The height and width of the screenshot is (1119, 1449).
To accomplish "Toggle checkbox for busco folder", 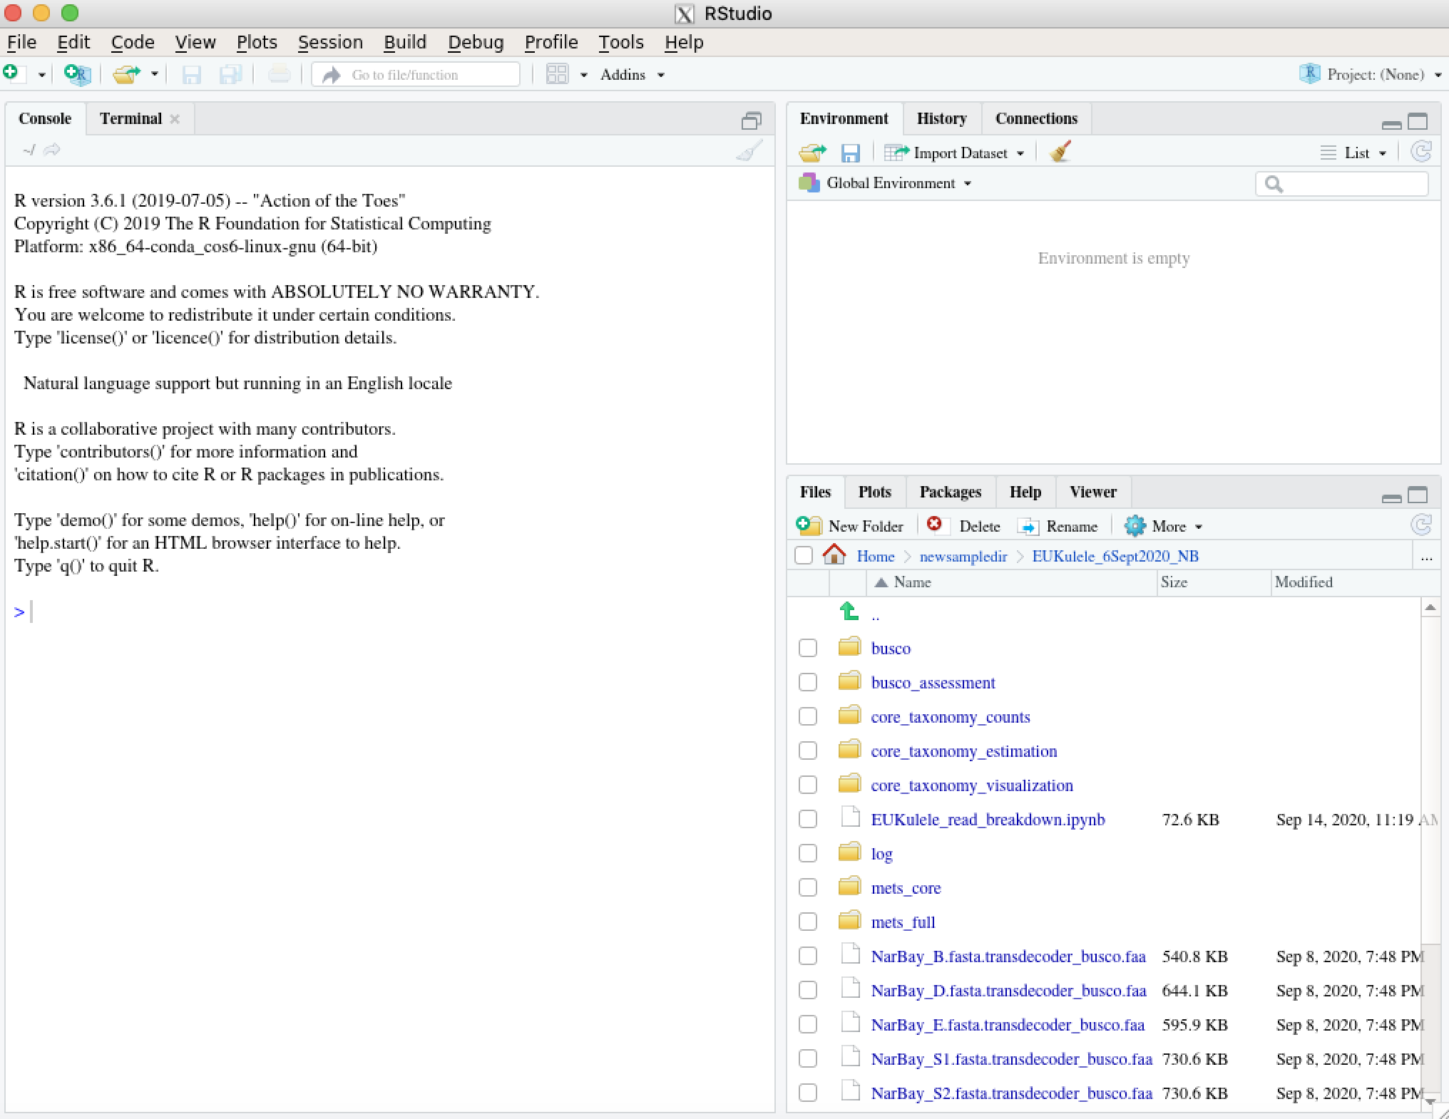I will click(807, 649).
